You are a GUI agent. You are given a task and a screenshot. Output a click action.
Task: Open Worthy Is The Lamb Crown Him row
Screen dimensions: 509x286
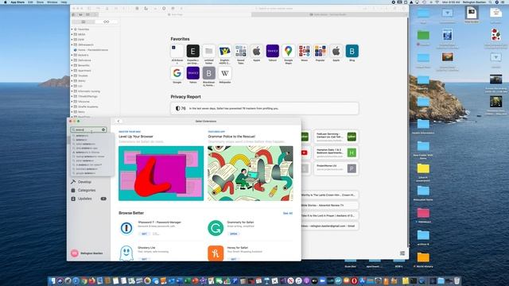(x=330, y=195)
